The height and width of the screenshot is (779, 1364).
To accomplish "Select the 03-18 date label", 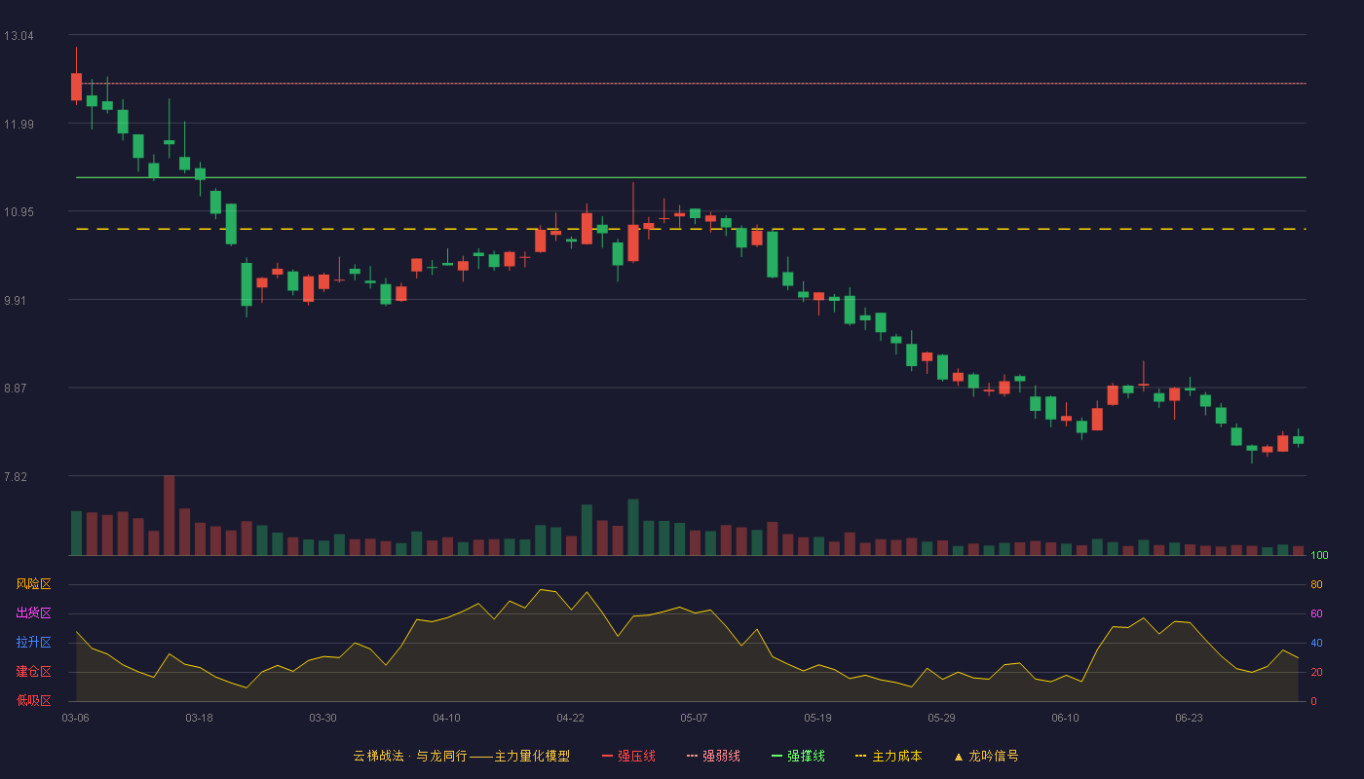I will [199, 718].
